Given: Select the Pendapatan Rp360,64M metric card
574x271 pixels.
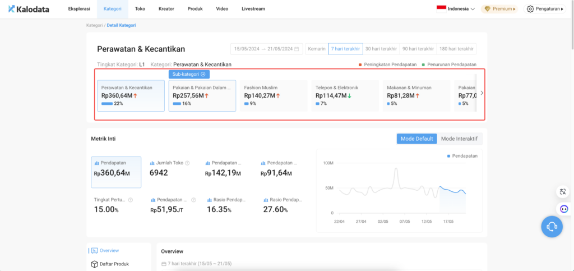Looking at the screenshot, I should 116,172.
